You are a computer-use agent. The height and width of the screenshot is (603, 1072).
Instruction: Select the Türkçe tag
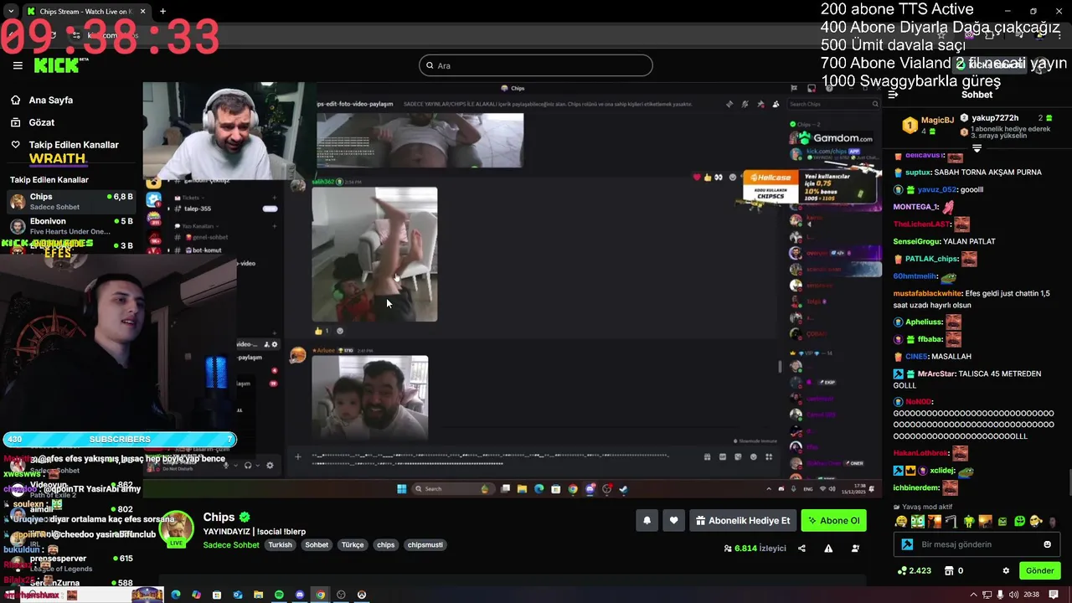(353, 545)
